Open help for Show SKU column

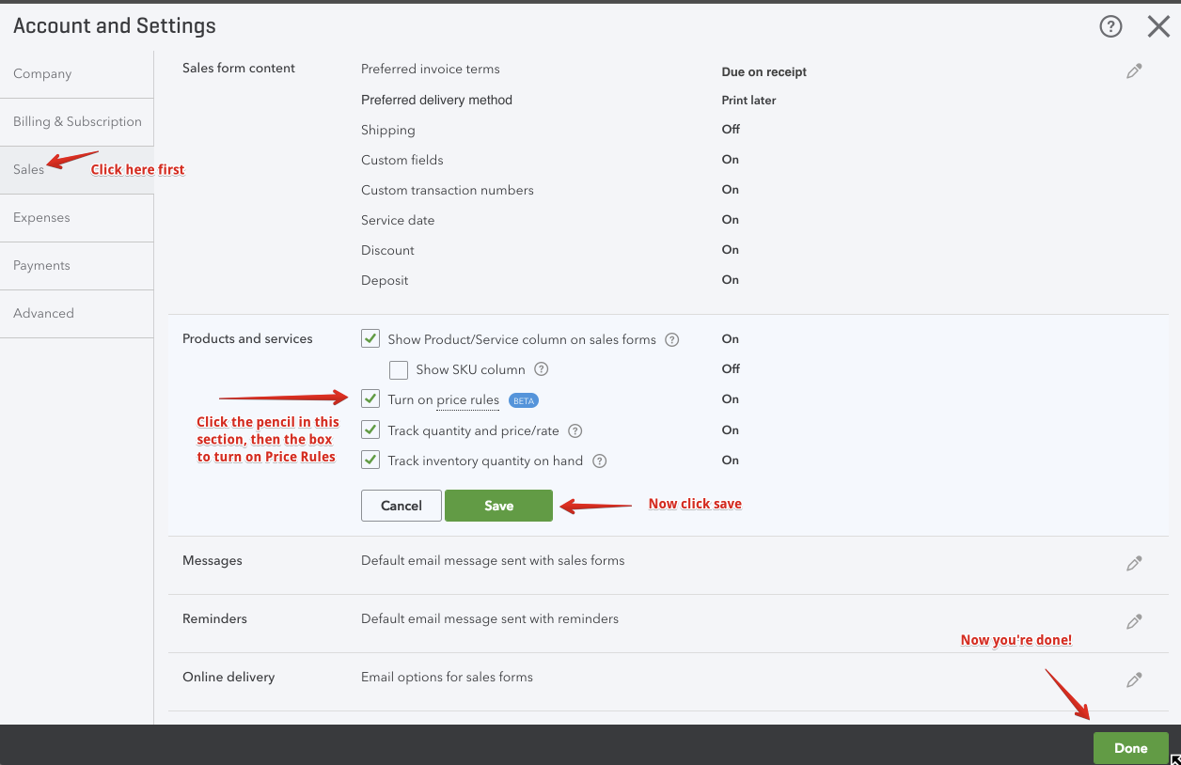tap(542, 369)
